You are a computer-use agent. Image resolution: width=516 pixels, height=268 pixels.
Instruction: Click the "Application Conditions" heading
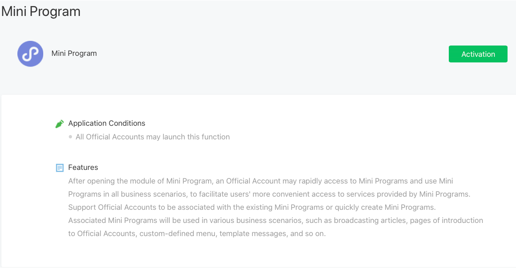click(x=107, y=123)
